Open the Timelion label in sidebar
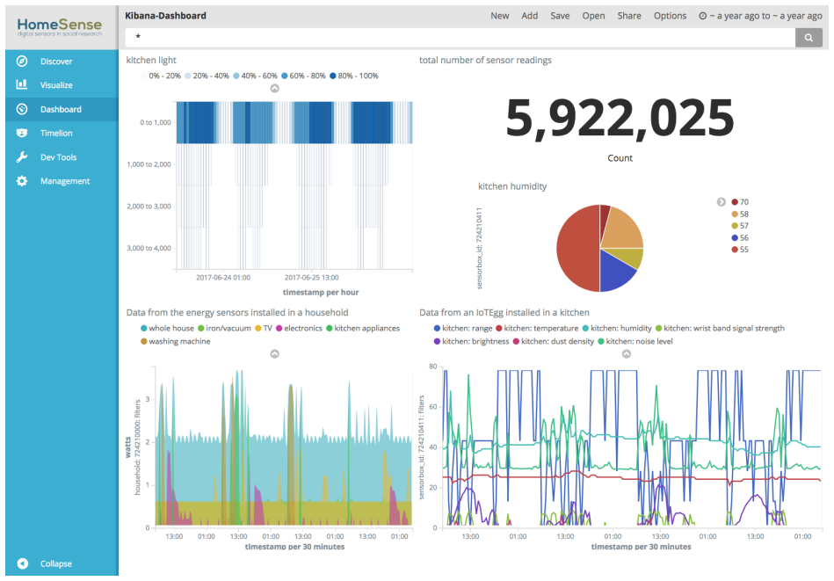The width and height of the screenshot is (834, 581). click(x=56, y=133)
